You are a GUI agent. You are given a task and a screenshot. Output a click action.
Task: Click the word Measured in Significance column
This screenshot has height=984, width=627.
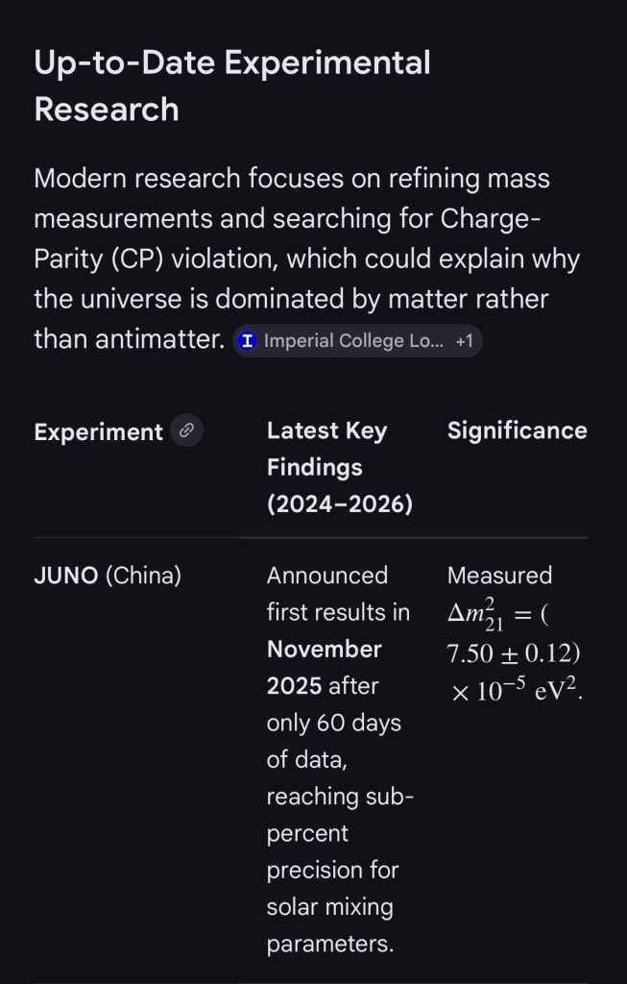click(x=499, y=576)
